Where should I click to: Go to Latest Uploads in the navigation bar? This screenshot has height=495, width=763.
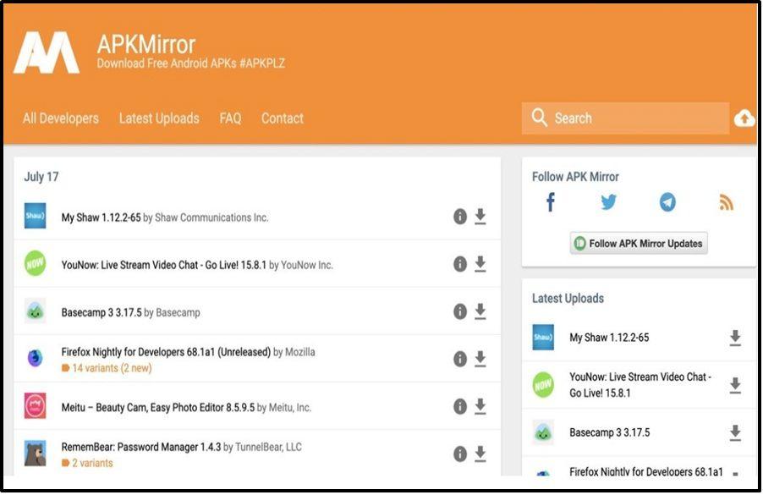[159, 118]
